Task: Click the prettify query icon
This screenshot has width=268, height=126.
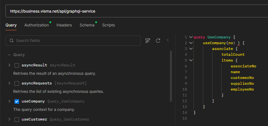Action: 147,41
